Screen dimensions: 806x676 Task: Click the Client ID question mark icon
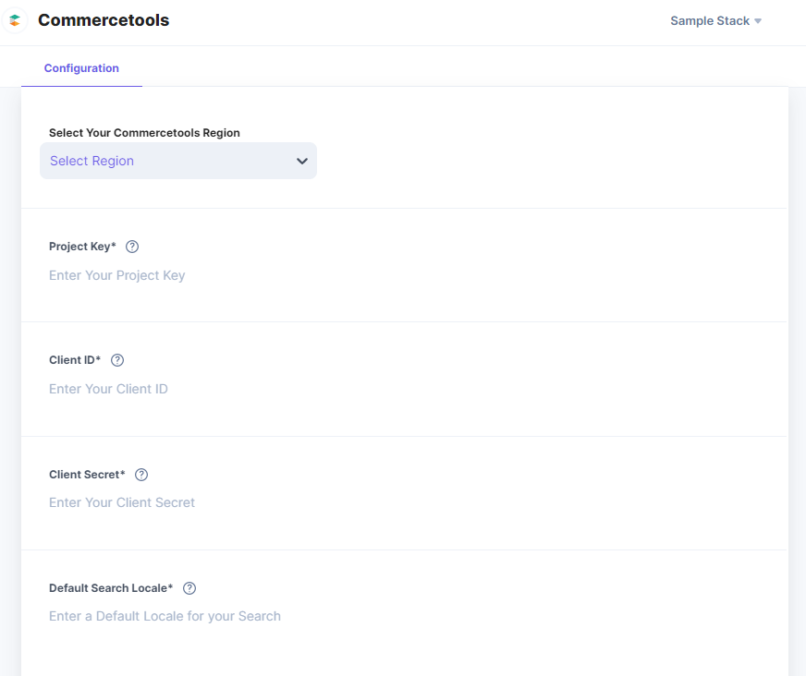pos(116,360)
